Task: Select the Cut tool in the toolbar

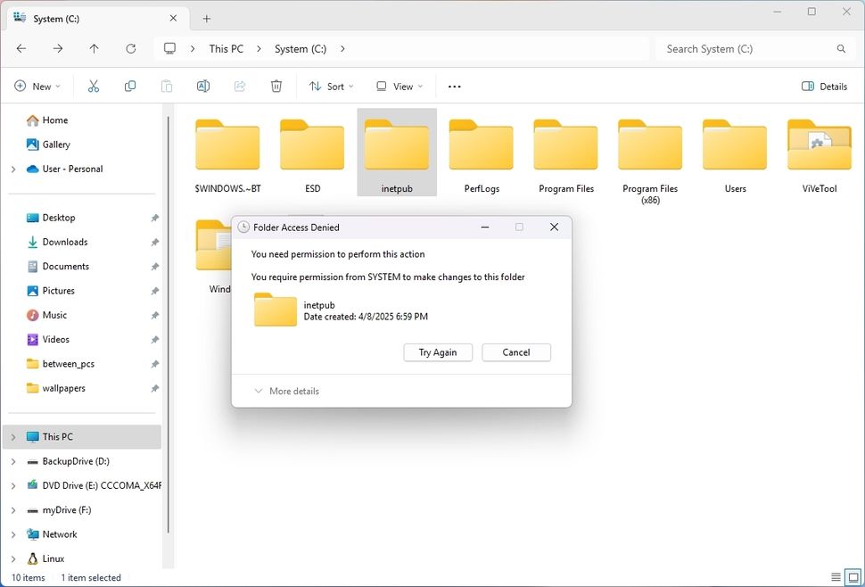Action: pos(93,86)
